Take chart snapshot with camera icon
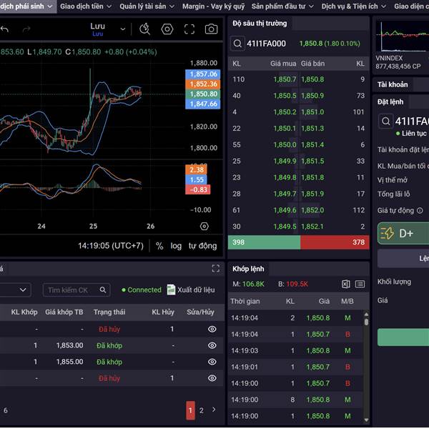 click(211, 29)
